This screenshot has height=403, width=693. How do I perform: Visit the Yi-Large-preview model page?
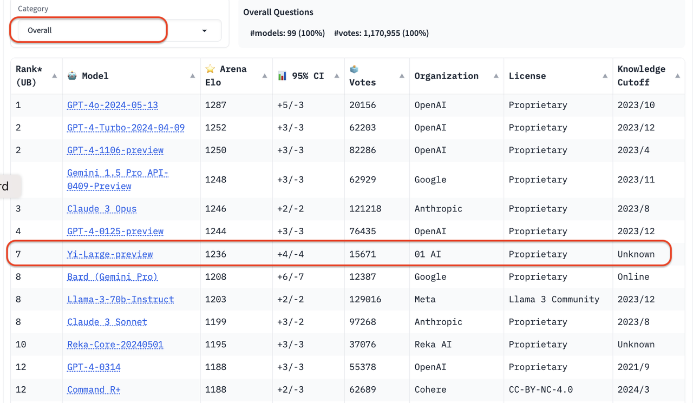pyautogui.click(x=110, y=254)
